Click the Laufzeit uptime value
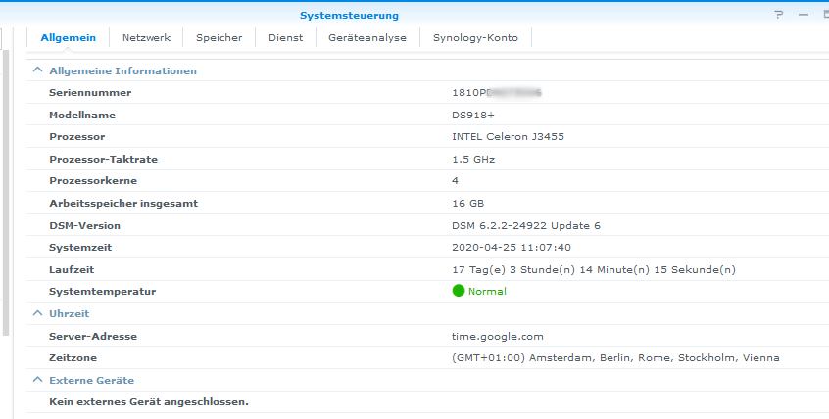The height and width of the screenshot is (419, 829). [594, 269]
